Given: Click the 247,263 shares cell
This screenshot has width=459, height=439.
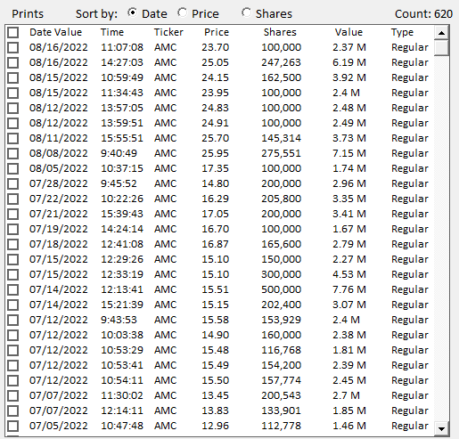Looking at the screenshot, I should click(x=281, y=62).
